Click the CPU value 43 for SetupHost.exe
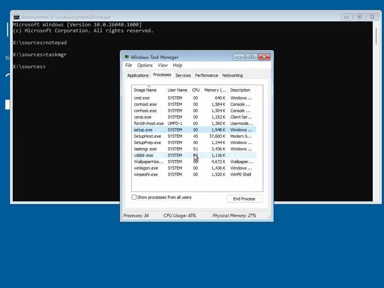384x288 pixels. [195, 136]
